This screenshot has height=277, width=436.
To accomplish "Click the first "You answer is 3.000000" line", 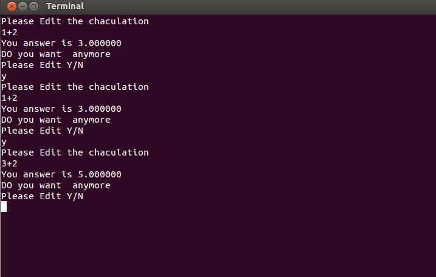I will [61, 43].
